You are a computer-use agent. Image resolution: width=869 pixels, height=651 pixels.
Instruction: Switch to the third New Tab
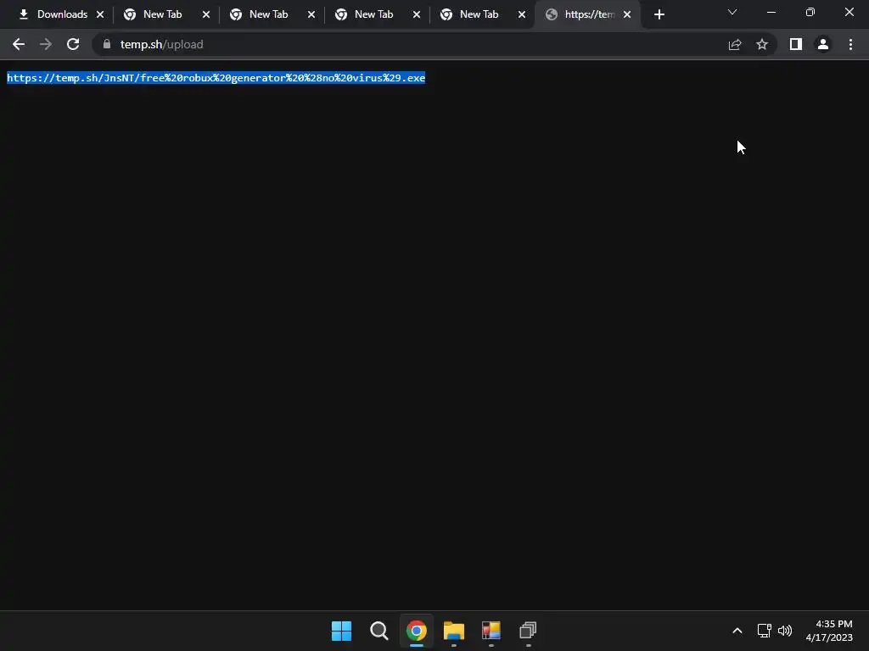(x=373, y=14)
